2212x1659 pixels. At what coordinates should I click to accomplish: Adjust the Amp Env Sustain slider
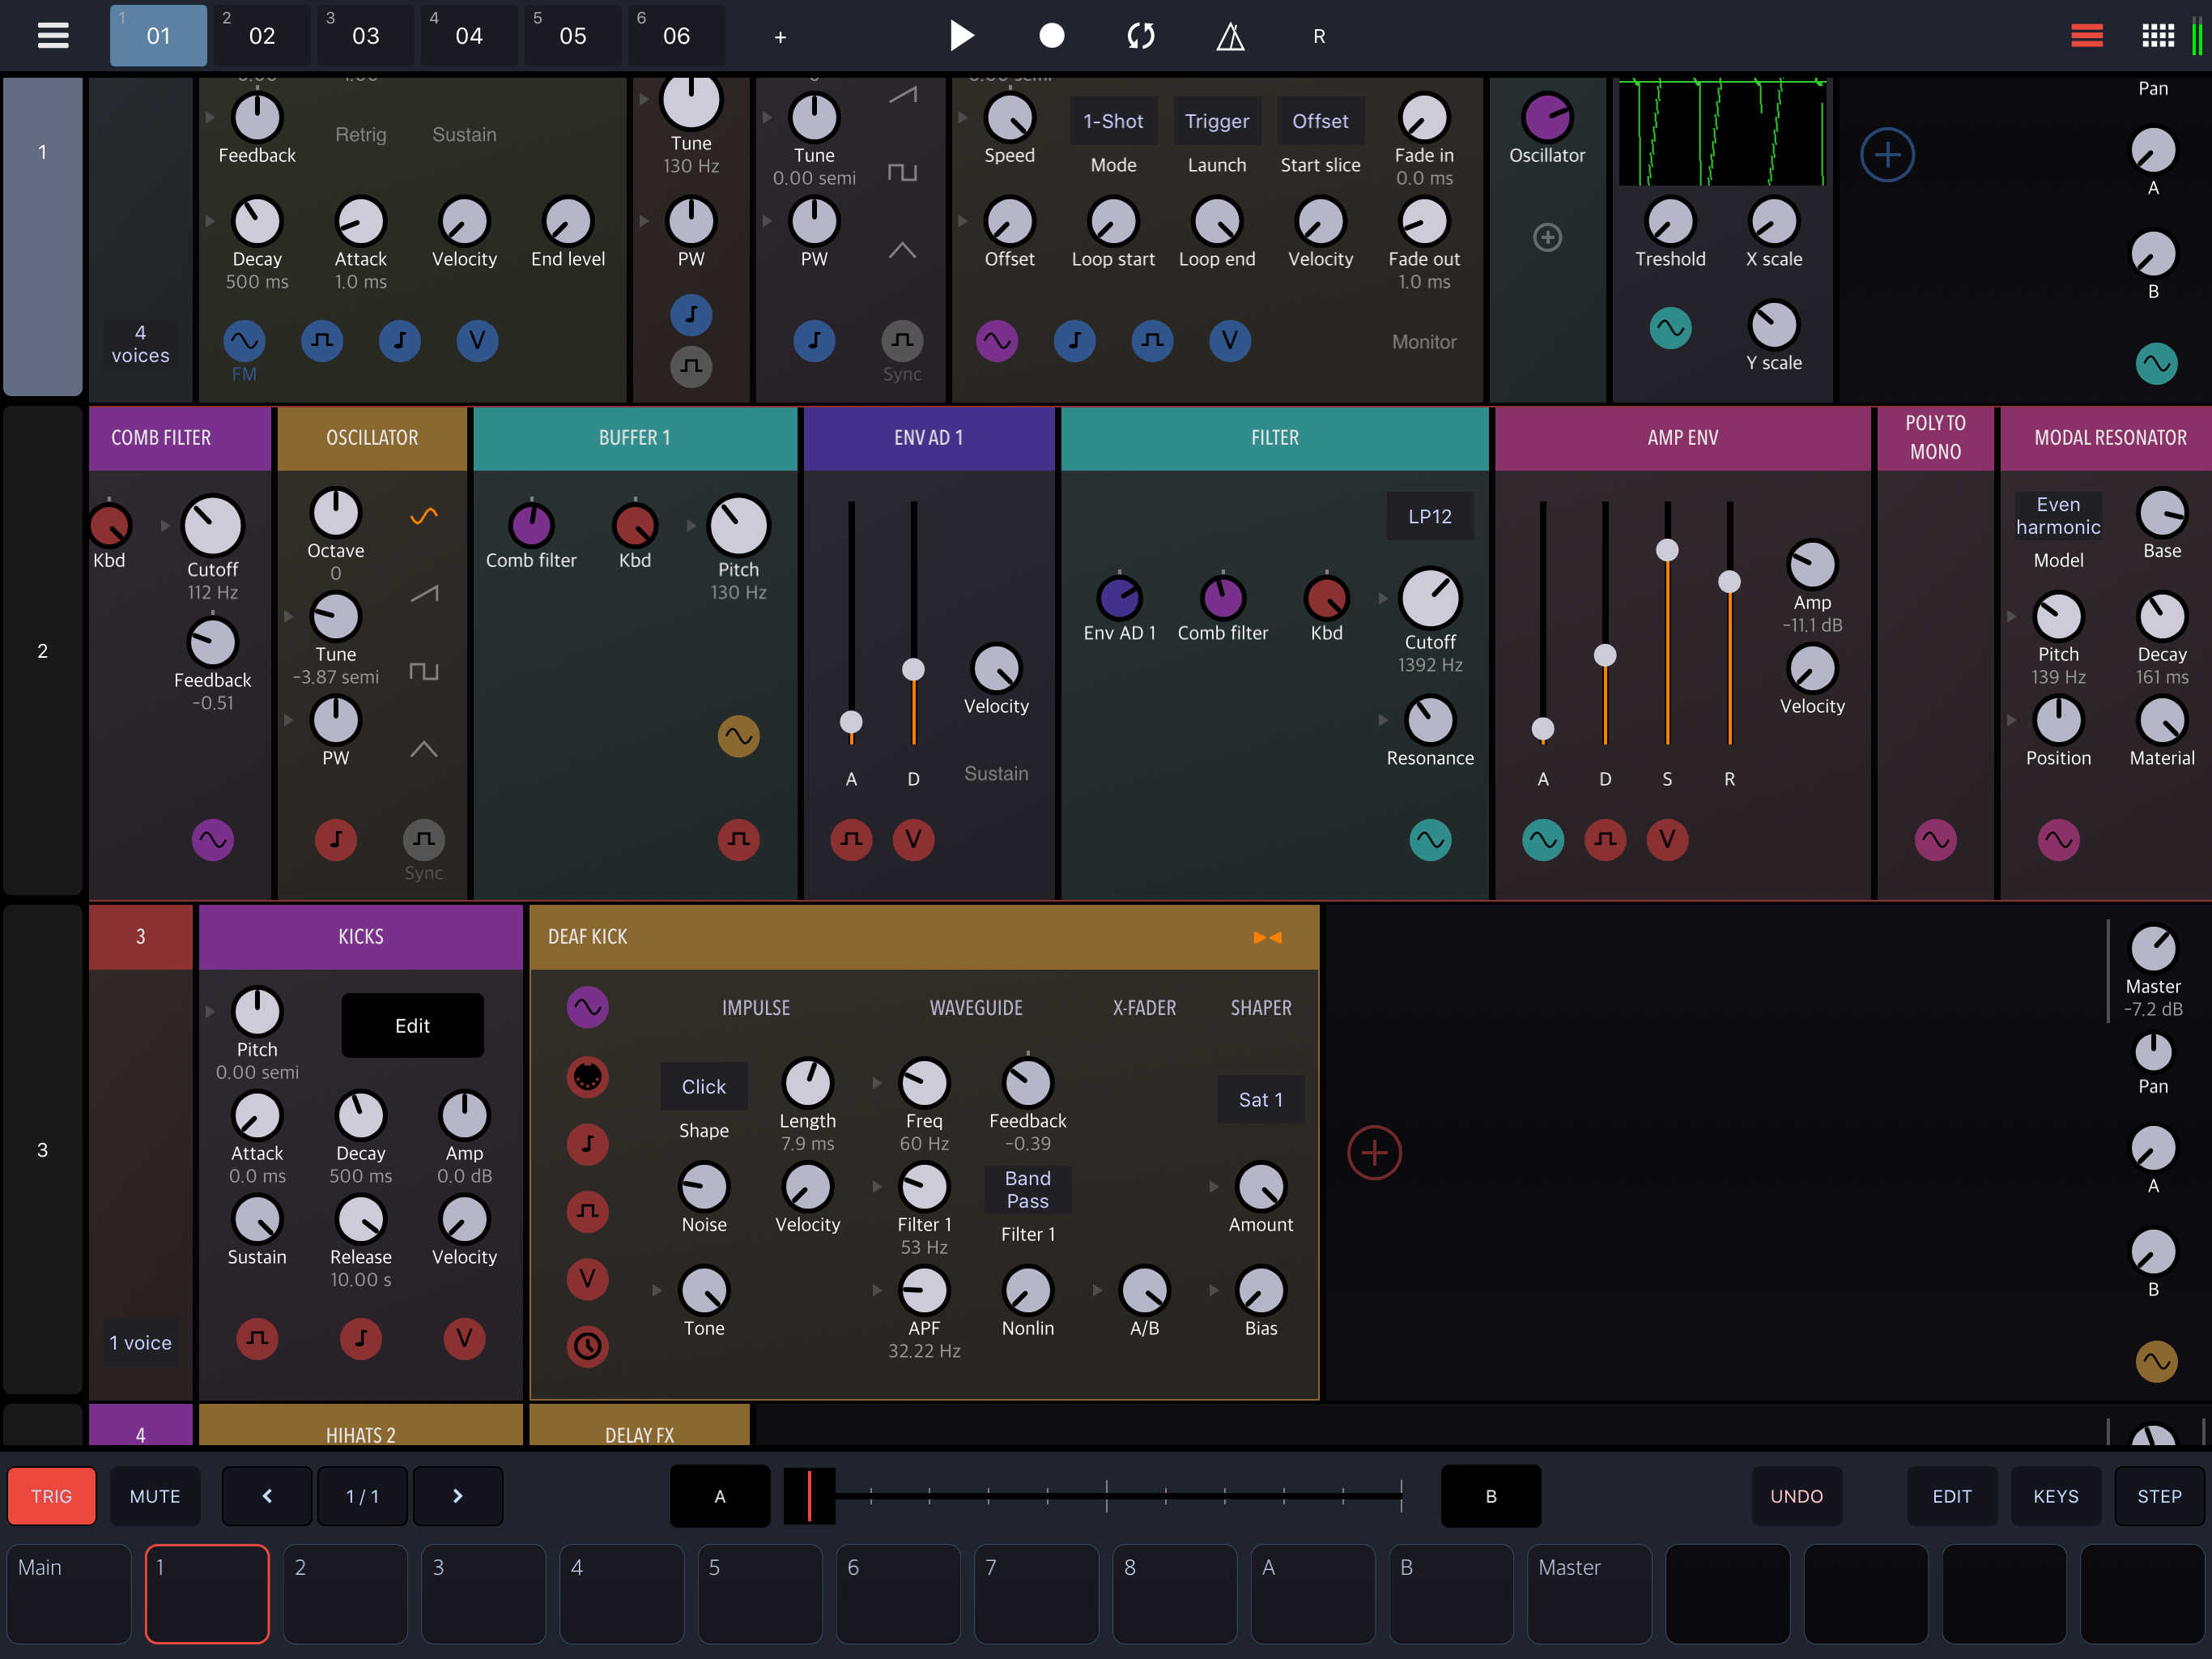1666,550
